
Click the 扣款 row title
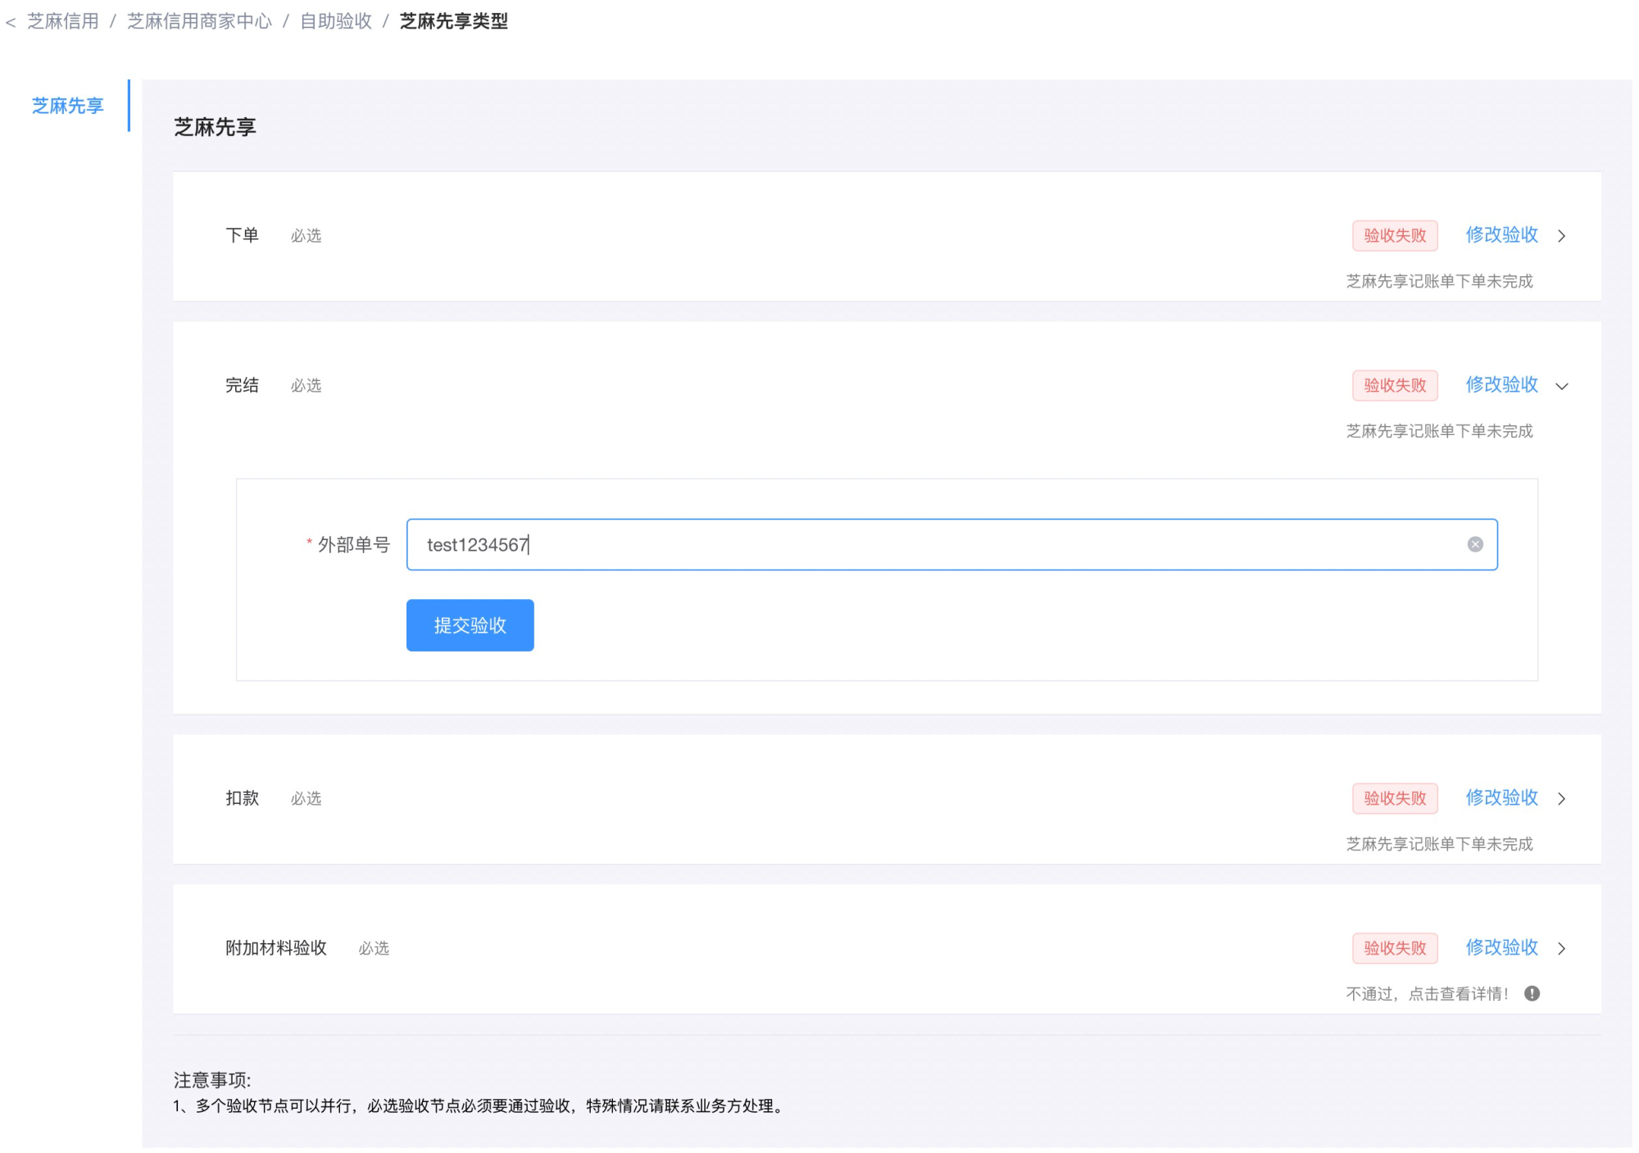[x=243, y=799]
